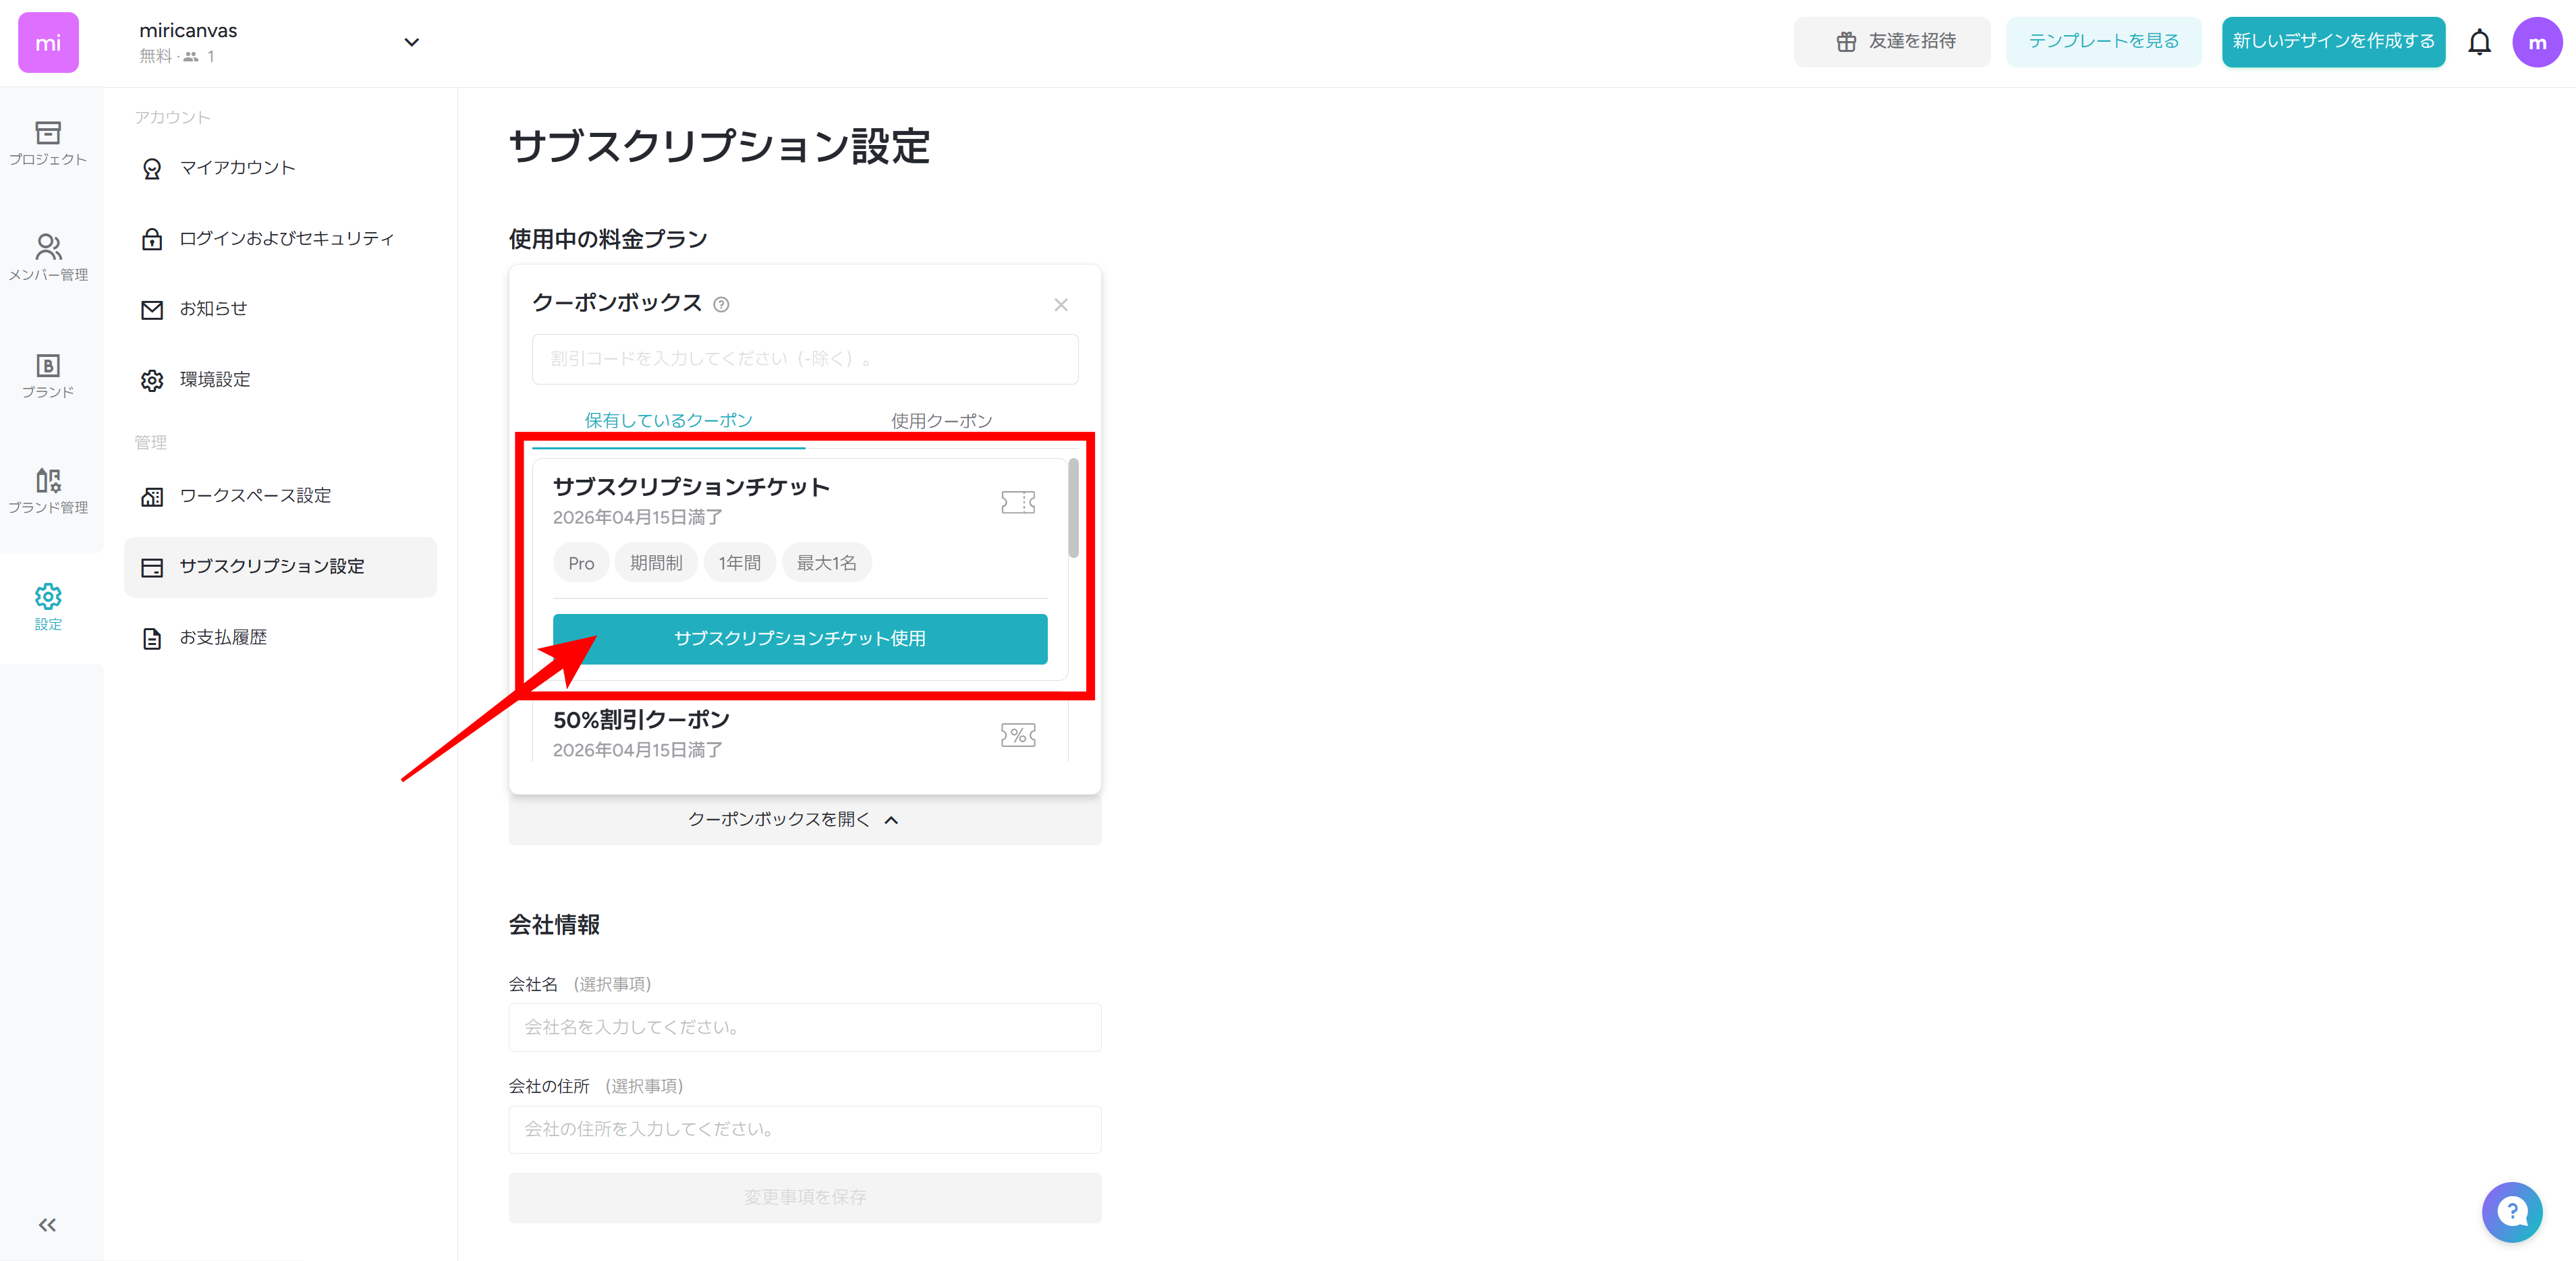Collapse クーポンボックスを開く with its chevron
This screenshot has width=2576, height=1261.
click(x=892, y=819)
